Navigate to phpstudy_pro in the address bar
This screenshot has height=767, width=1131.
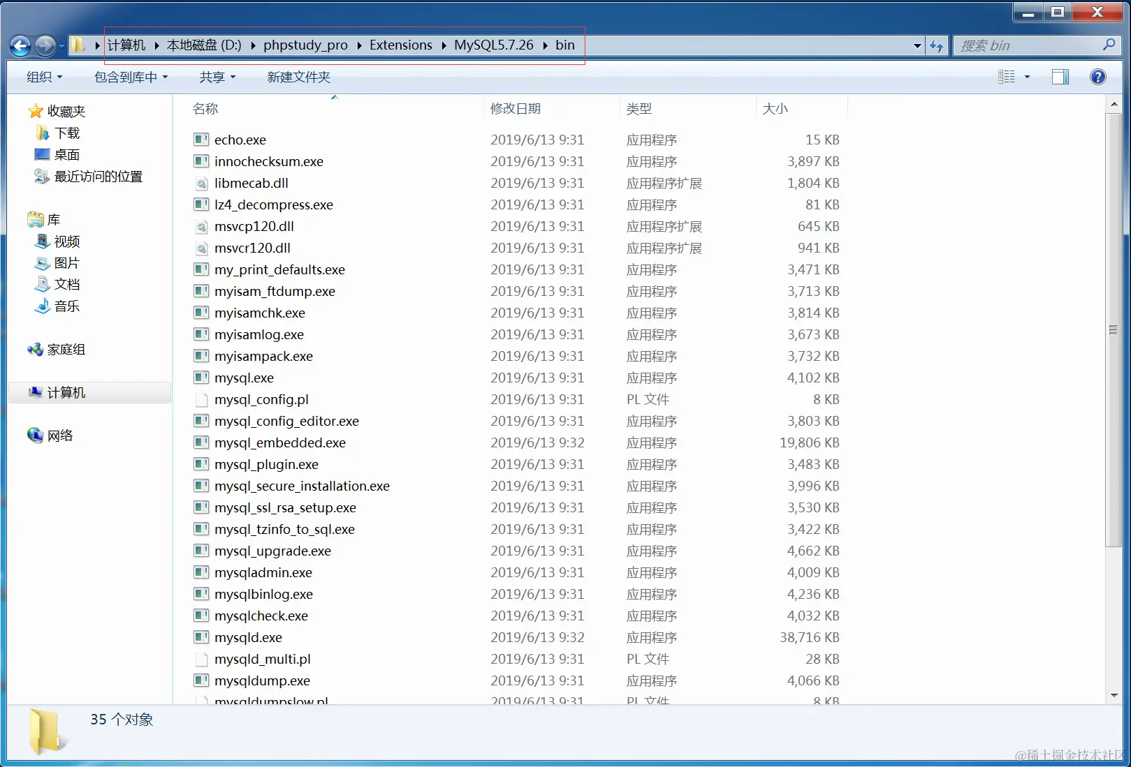pos(305,45)
